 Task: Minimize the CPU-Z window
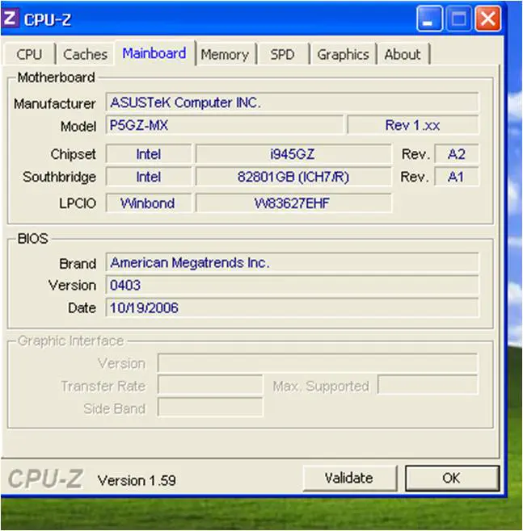point(429,19)
